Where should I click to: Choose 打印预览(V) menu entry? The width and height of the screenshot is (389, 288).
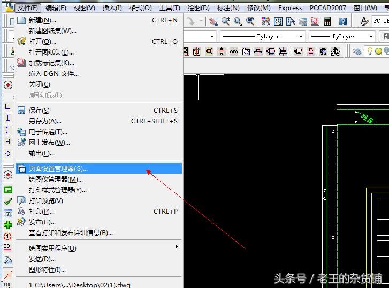click(x=98, y=200)
